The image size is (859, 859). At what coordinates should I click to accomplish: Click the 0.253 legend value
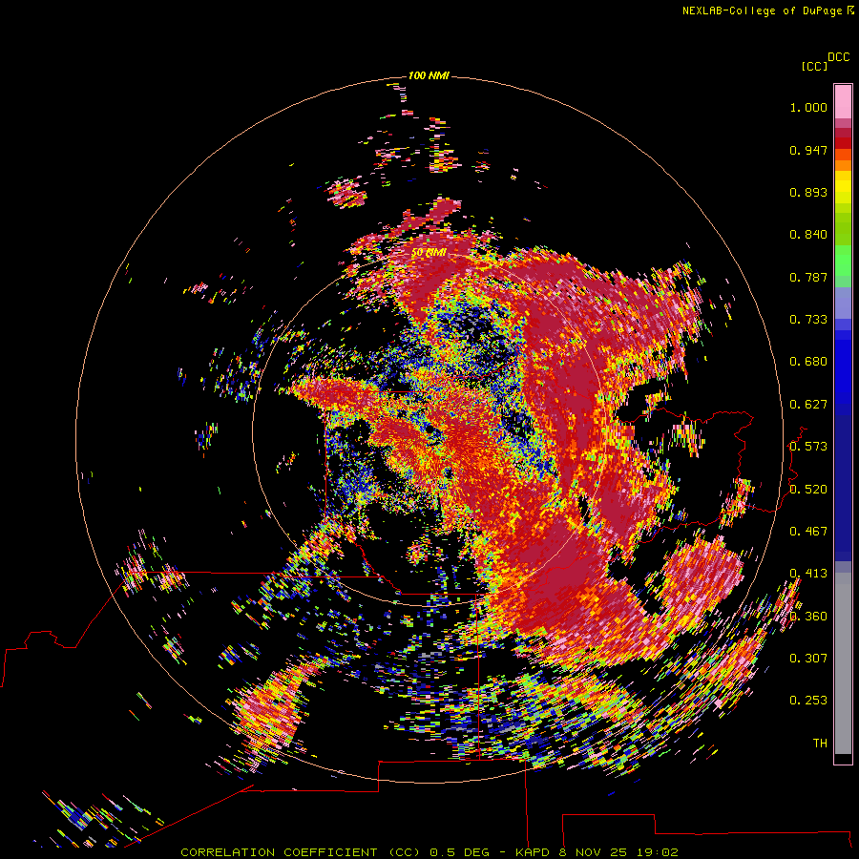[808, 701]
